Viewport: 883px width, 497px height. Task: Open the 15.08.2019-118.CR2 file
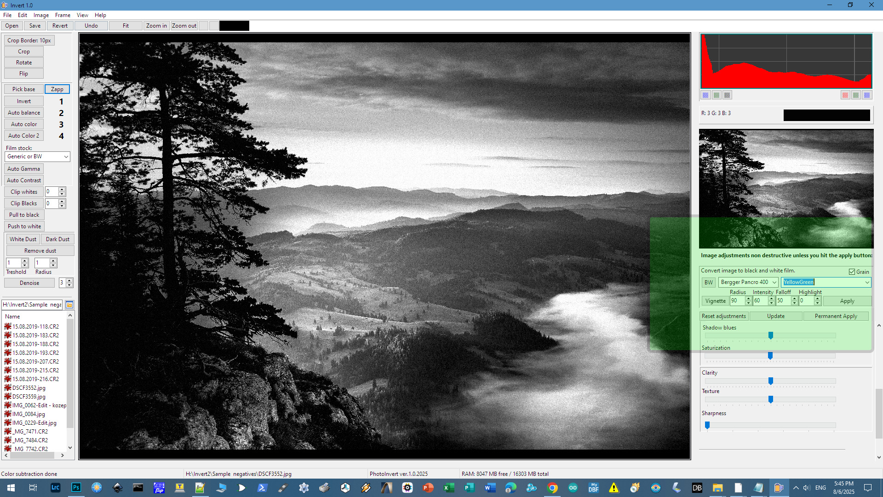click(35, 327)
